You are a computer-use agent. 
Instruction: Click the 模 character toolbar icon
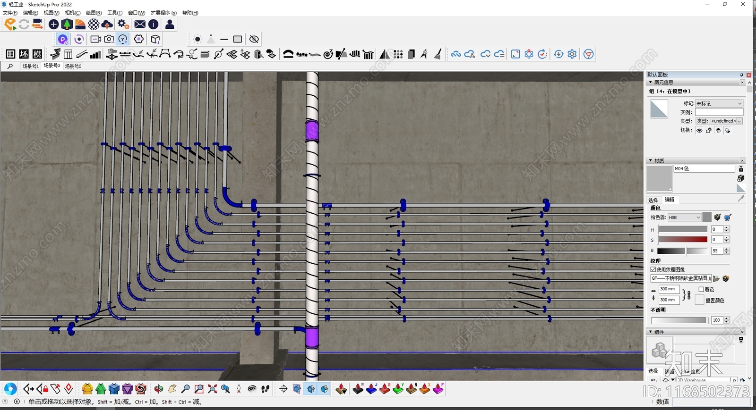pyautogui.click(x=37, y=54)
